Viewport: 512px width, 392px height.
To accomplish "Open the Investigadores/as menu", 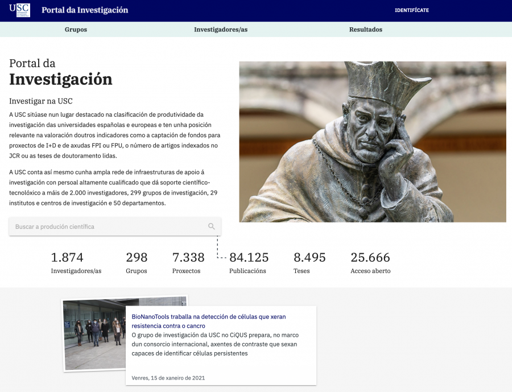I will pos(221,30).
